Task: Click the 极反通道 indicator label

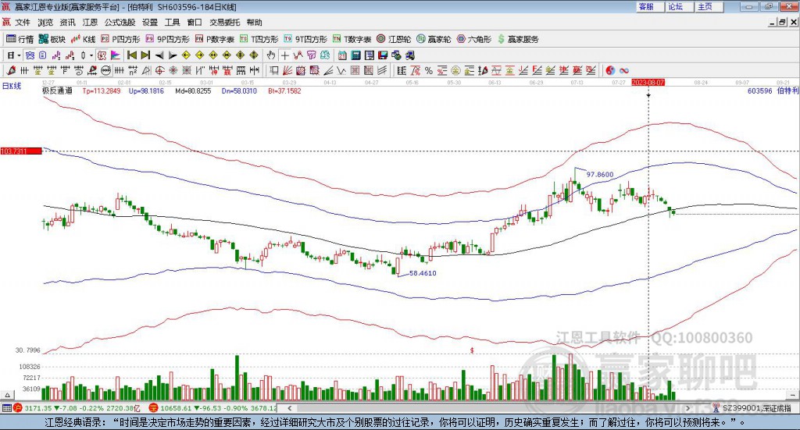Action: pos(57,91)
